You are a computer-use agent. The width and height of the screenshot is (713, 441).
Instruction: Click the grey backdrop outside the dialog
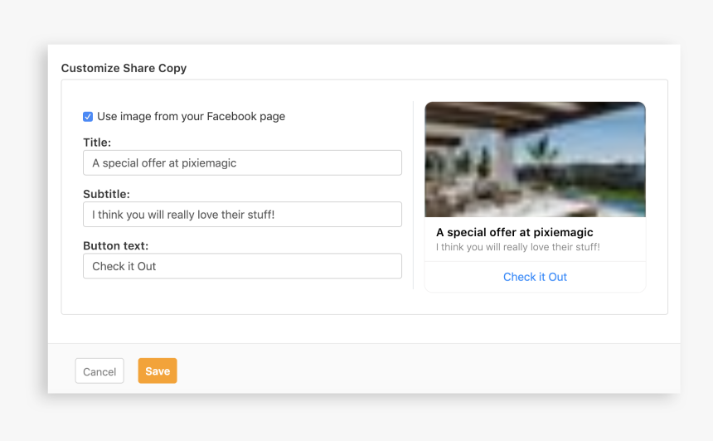(x=356, y=419)
